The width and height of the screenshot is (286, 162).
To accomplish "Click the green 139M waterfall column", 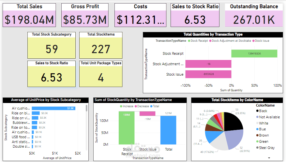I will tap(127, 128).
